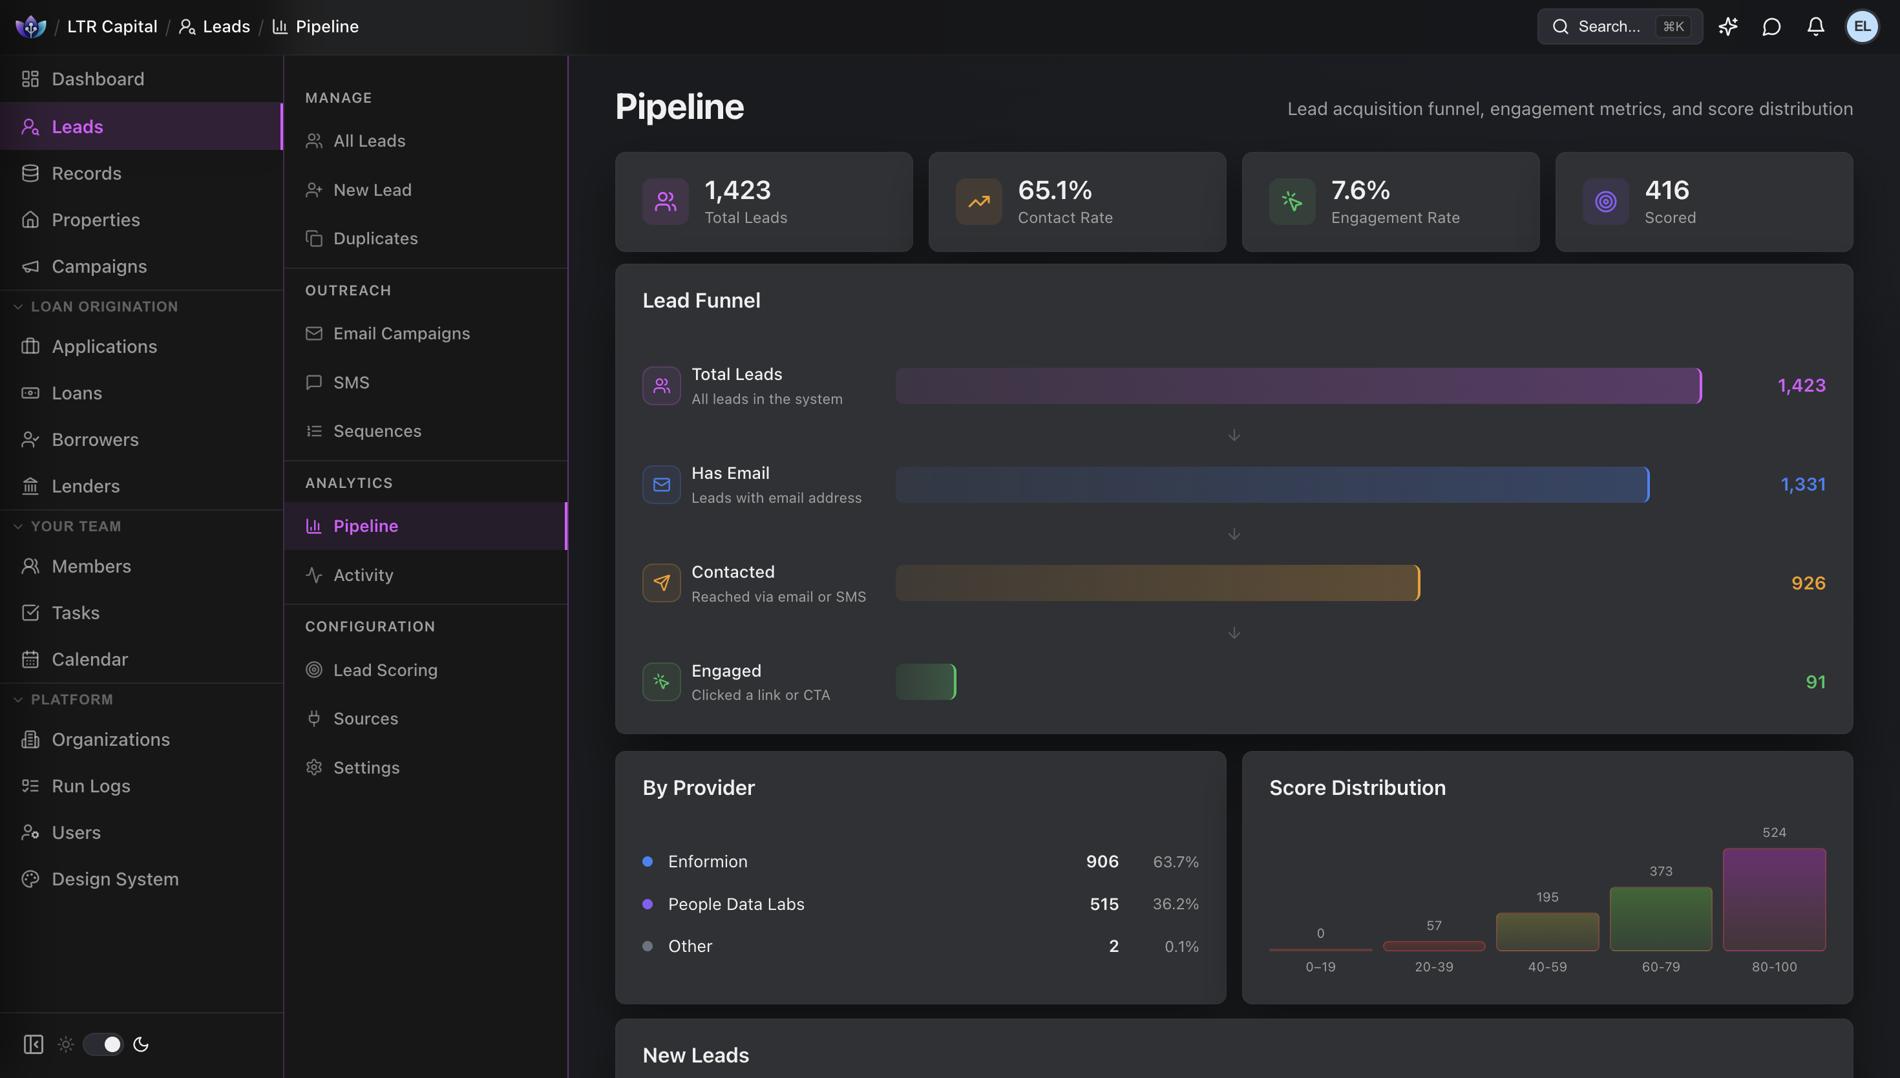
Task: Select the Email Campaigns outreach icon
Action: click(314, 333)
